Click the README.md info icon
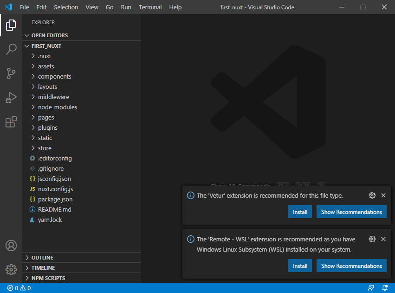This screenshot has width=395, height=293. (x=32, y=209)
